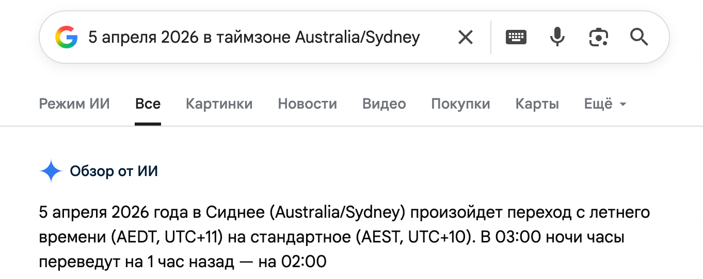Select the Все results tab
This screenshot has height=279, width=703.
point(148,104)
